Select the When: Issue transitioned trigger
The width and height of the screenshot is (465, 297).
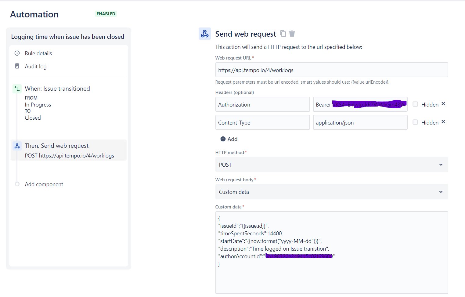[57, 89]
